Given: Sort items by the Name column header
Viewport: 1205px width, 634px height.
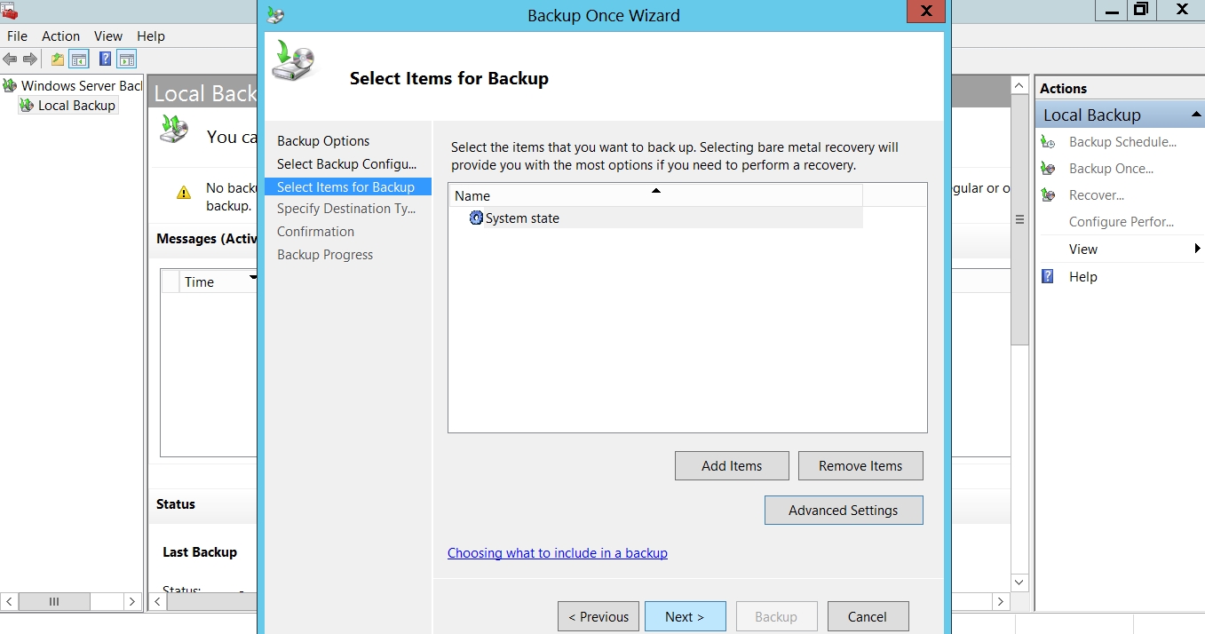Looking at the screenshot, I should (x=655, y=195).
